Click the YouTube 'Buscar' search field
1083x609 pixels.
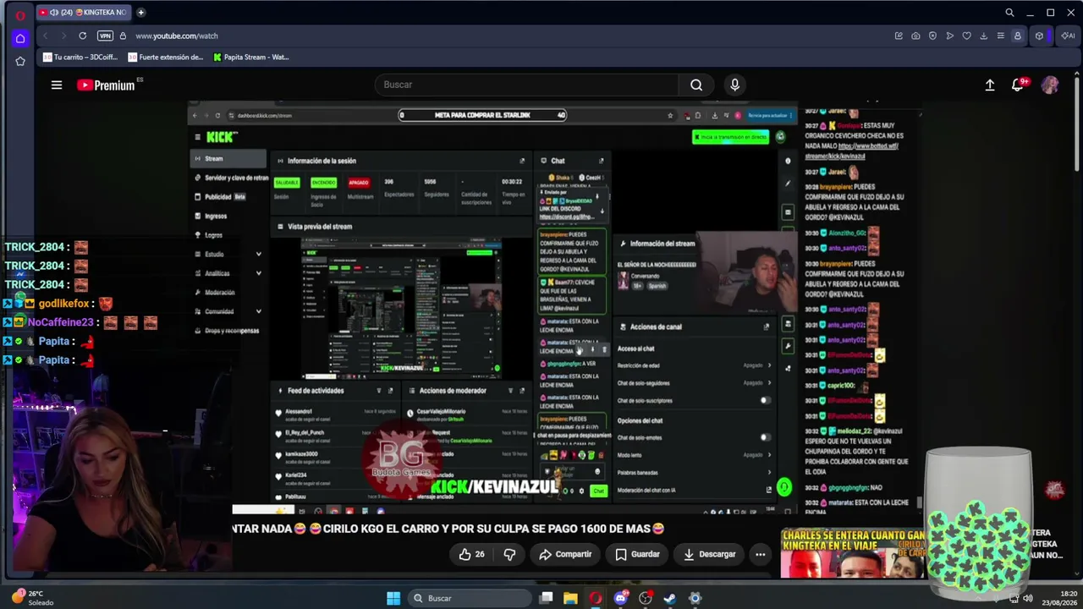coord(526,85)
